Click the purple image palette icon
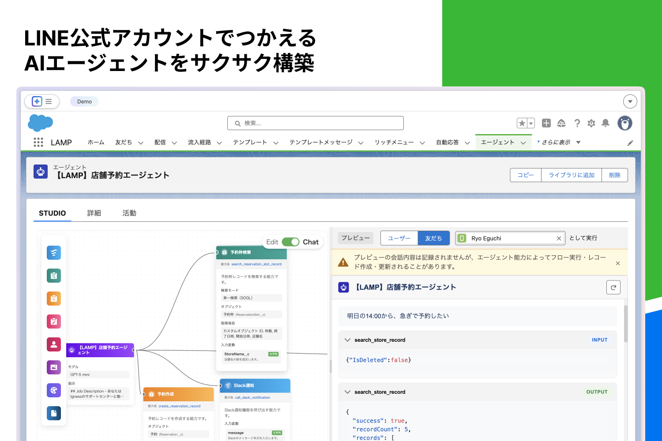Image resolution: width=662 pixels, height=441 pixels. click(54, 367)
